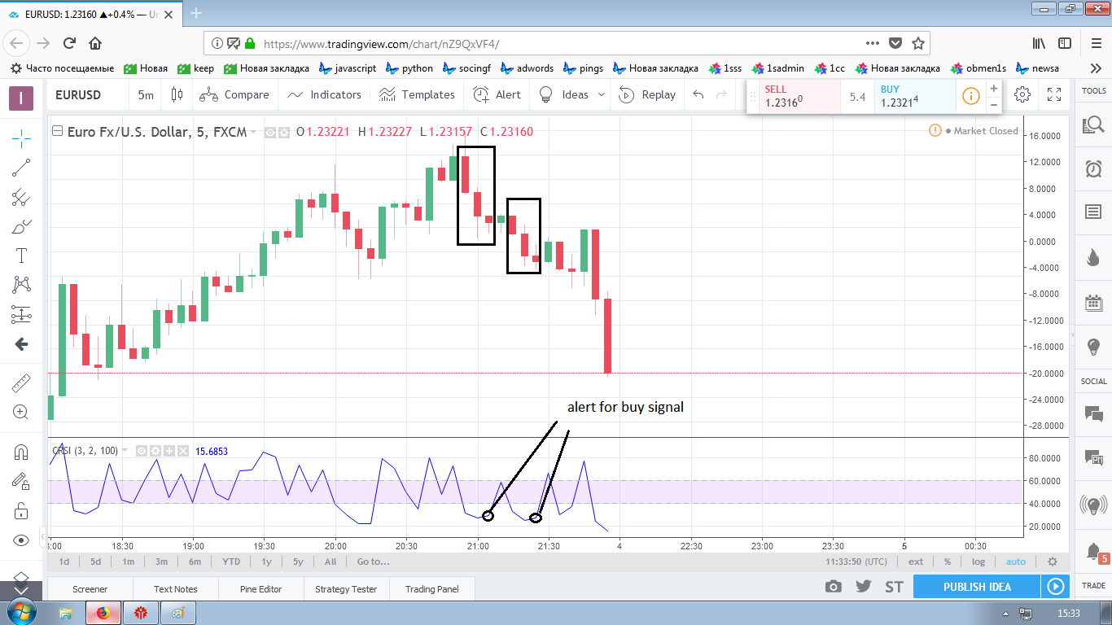The width and height of the screenshot is (1112, 625).
Task: Click the BUY 1.2321 button
Action: (915, 96)
